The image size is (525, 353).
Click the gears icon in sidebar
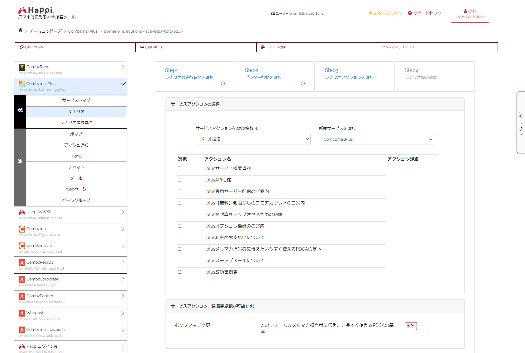pos(20,110)
